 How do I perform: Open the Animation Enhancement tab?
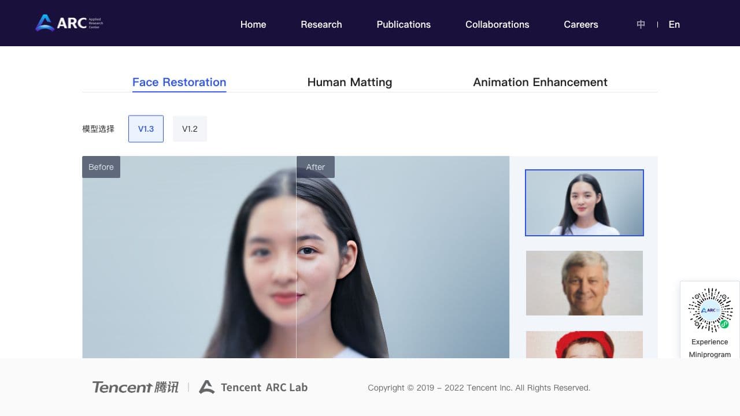[x=540, y=82]
